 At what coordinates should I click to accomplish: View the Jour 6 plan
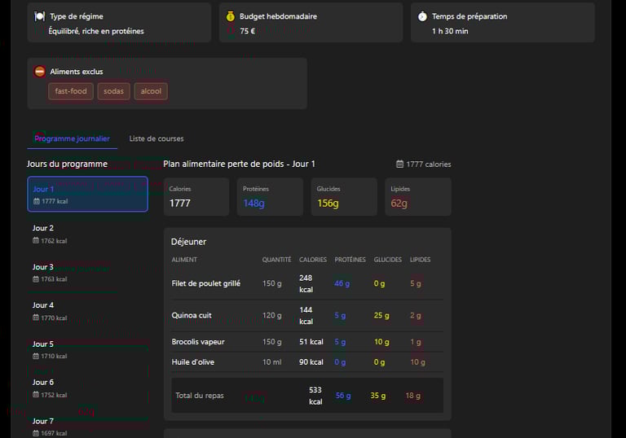87,388
